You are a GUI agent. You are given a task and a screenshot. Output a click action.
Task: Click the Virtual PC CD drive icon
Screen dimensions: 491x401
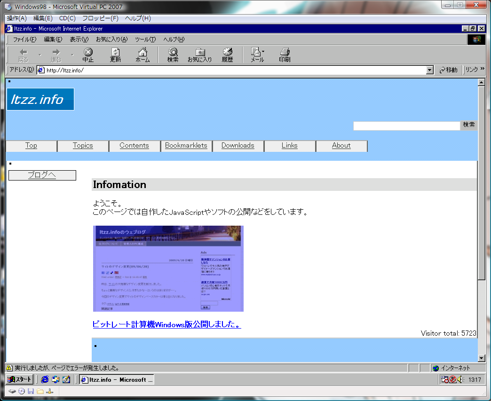click(x=21, y=391)
